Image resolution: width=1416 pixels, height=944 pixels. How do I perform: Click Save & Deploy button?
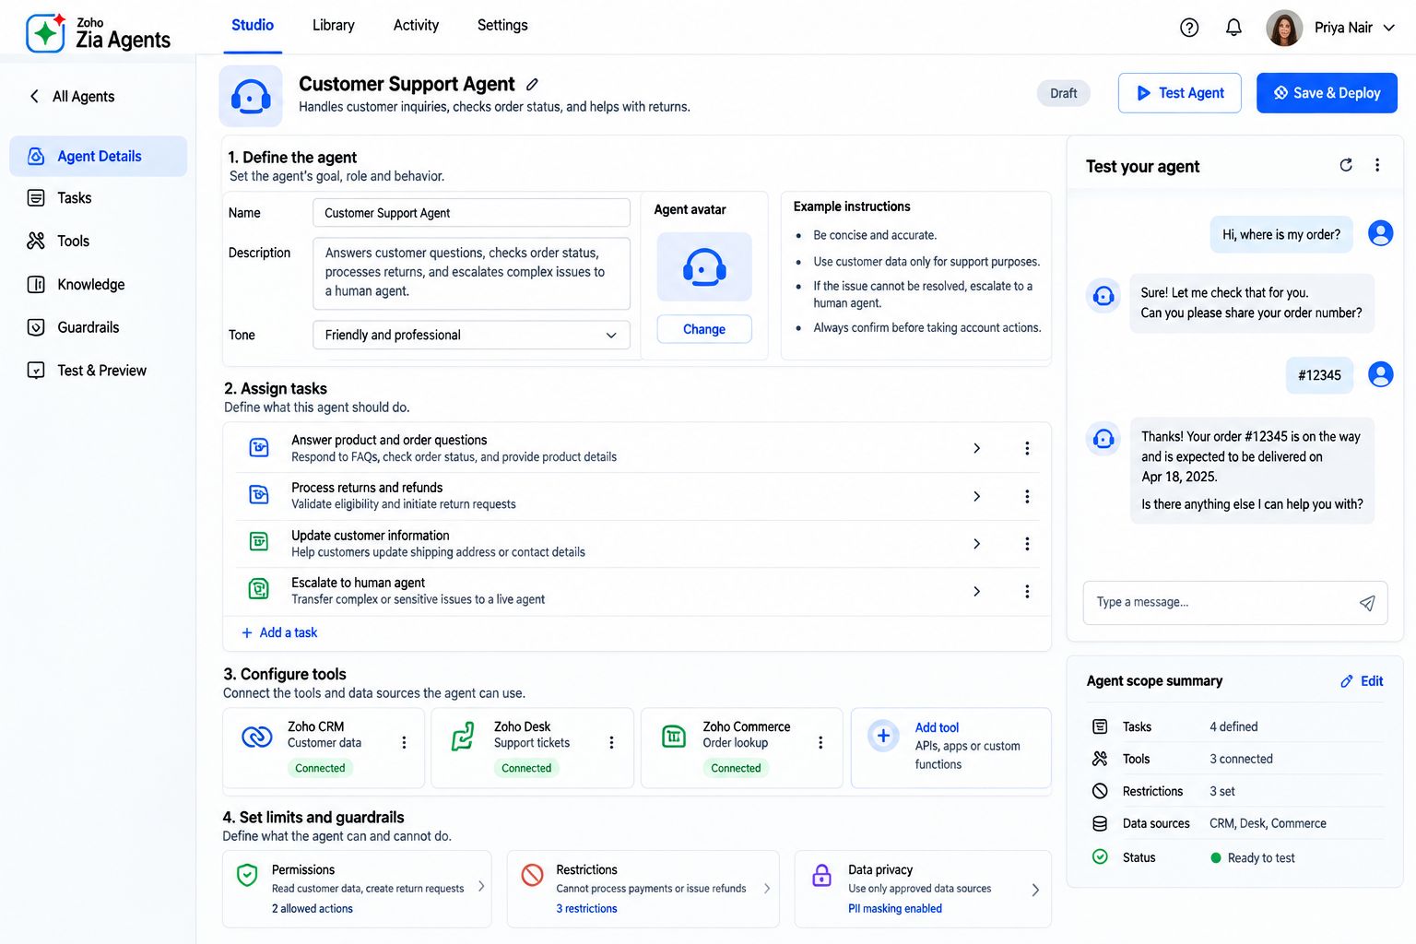pos(1327,93)
